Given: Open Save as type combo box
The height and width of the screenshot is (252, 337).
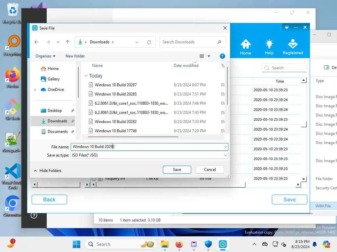Looking at the screenshot, I should 149,155.
